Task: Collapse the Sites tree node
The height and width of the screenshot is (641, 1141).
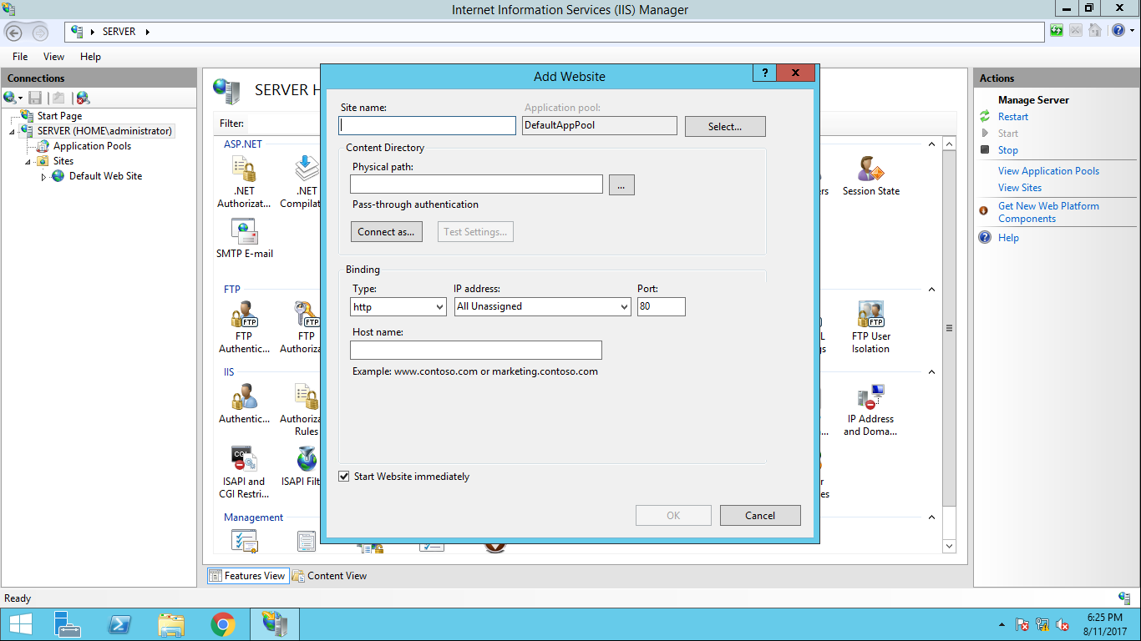Action: (x=28, y=162)
